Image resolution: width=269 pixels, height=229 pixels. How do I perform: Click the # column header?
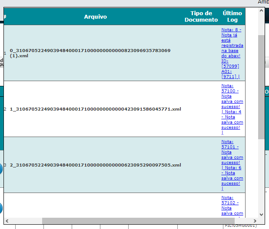(x=5, y=17)
